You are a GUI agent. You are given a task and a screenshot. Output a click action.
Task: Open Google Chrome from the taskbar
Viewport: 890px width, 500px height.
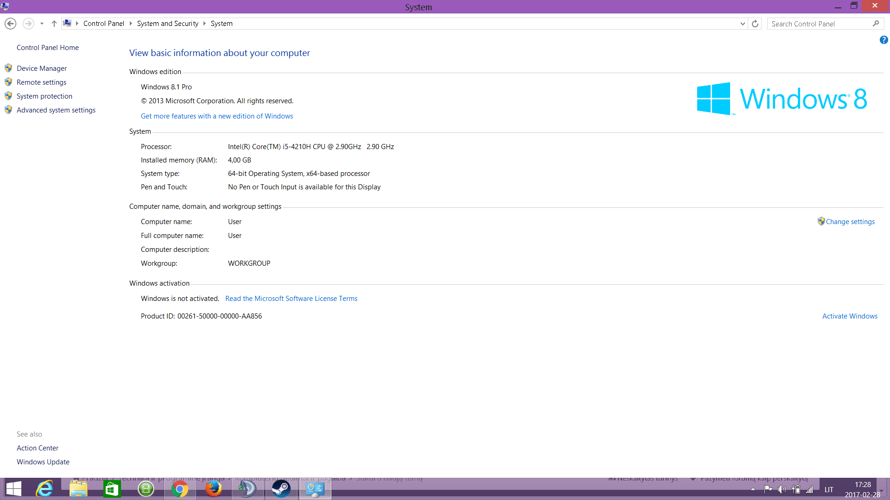[x=179, y=489]
